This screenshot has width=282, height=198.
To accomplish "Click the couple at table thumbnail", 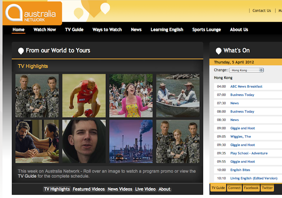I will (37, 141).
